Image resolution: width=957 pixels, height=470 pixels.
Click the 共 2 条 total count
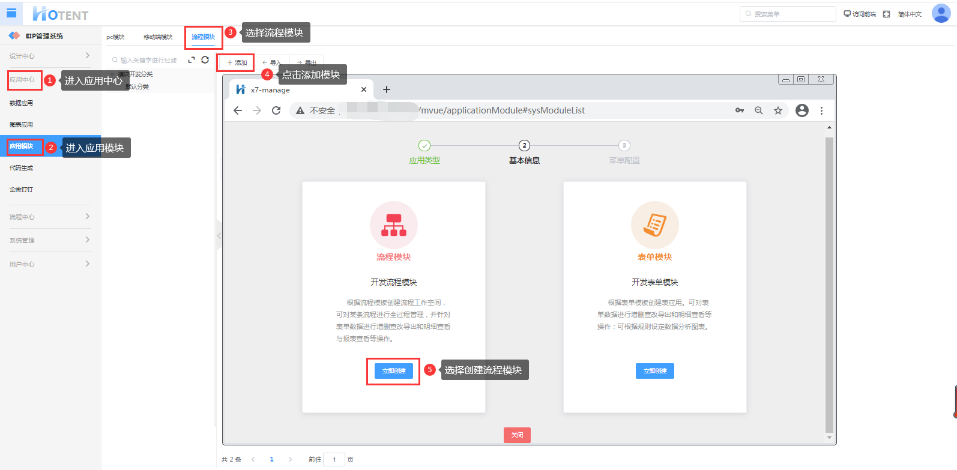(x=231, y=460)
